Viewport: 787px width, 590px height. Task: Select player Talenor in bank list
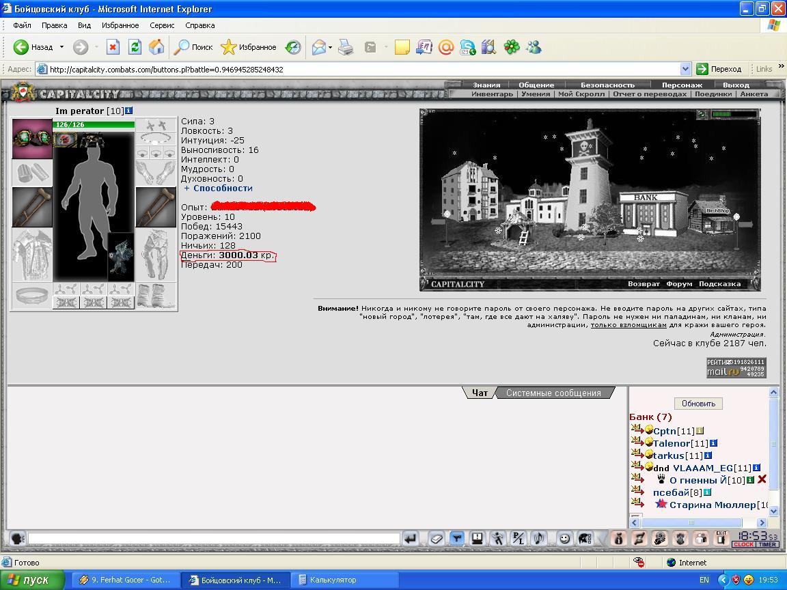click(672, 443)
